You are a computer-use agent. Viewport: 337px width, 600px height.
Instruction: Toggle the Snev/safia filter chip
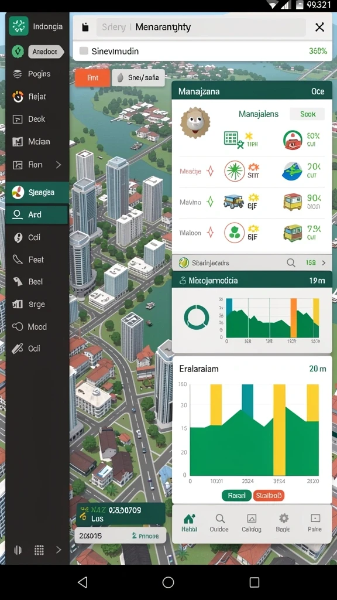pos(138,78)
